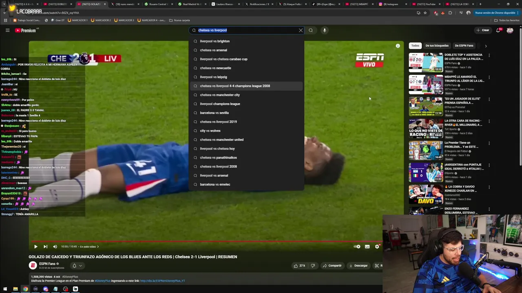Select 'De ESPN Fans' filter chip
The image size is (522, 293).
(x=464, y=46)
